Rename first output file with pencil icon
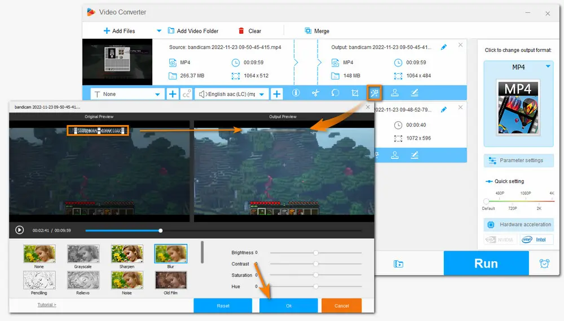Screen dimensions: 564x321 click(x=444, y=47)
